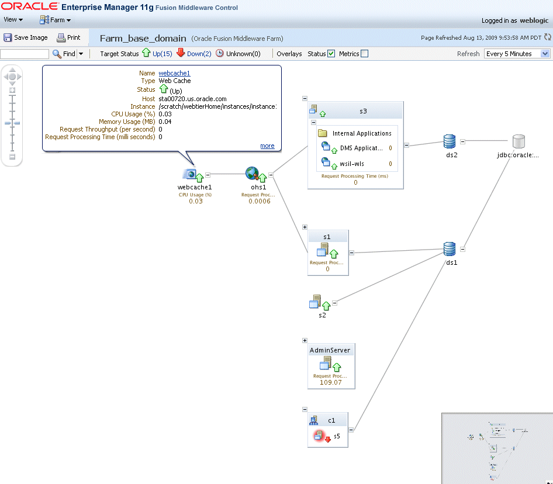The height and width of the screenshot is (484, 553).
Task: Select the ds2 data source icon
Action: click(450, 141)
